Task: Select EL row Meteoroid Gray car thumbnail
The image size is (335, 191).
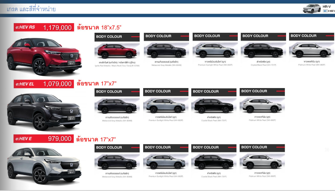Action: tap(117, 106)
